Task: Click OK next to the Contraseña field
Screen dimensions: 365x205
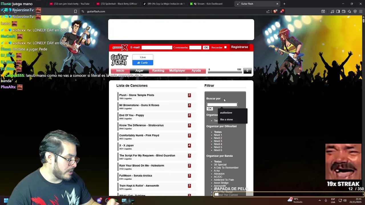Action: (x=206, y=48)
